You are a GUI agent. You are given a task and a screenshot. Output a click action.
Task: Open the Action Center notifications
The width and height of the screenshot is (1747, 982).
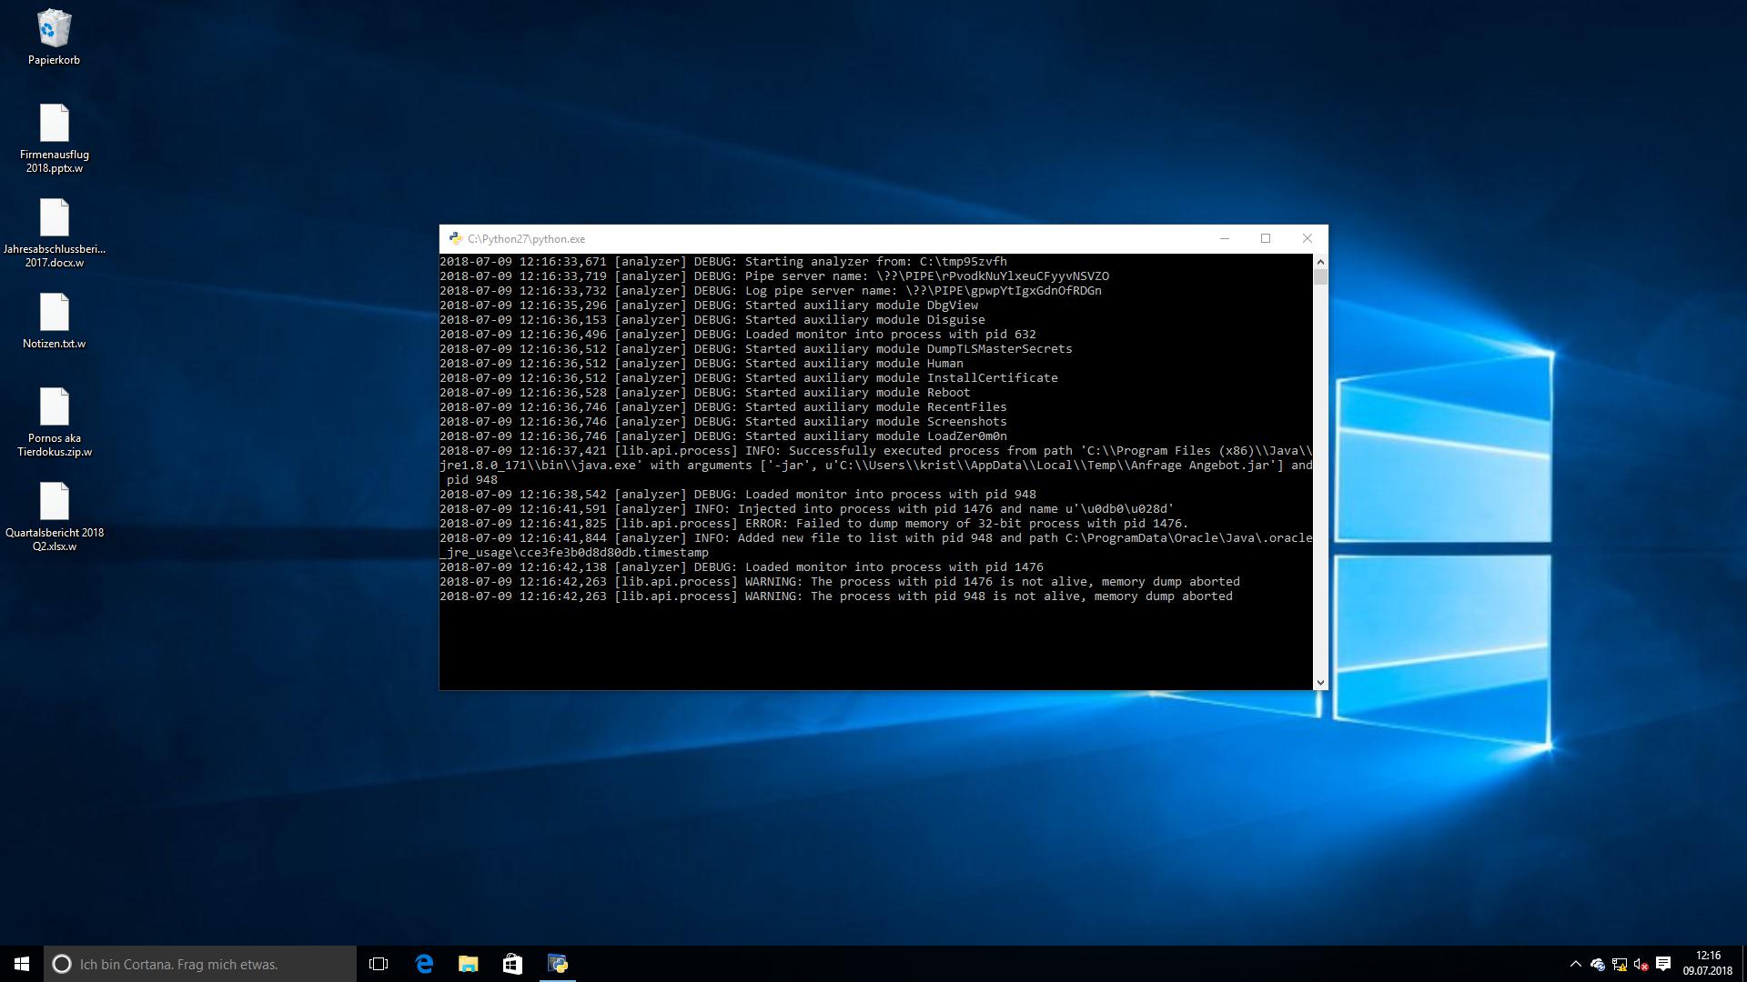click(x=1663, y=964)
